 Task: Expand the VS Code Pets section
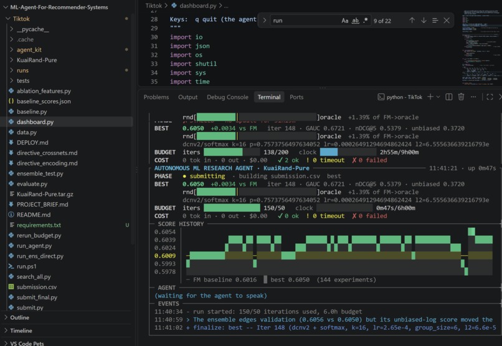coord(27,343)
